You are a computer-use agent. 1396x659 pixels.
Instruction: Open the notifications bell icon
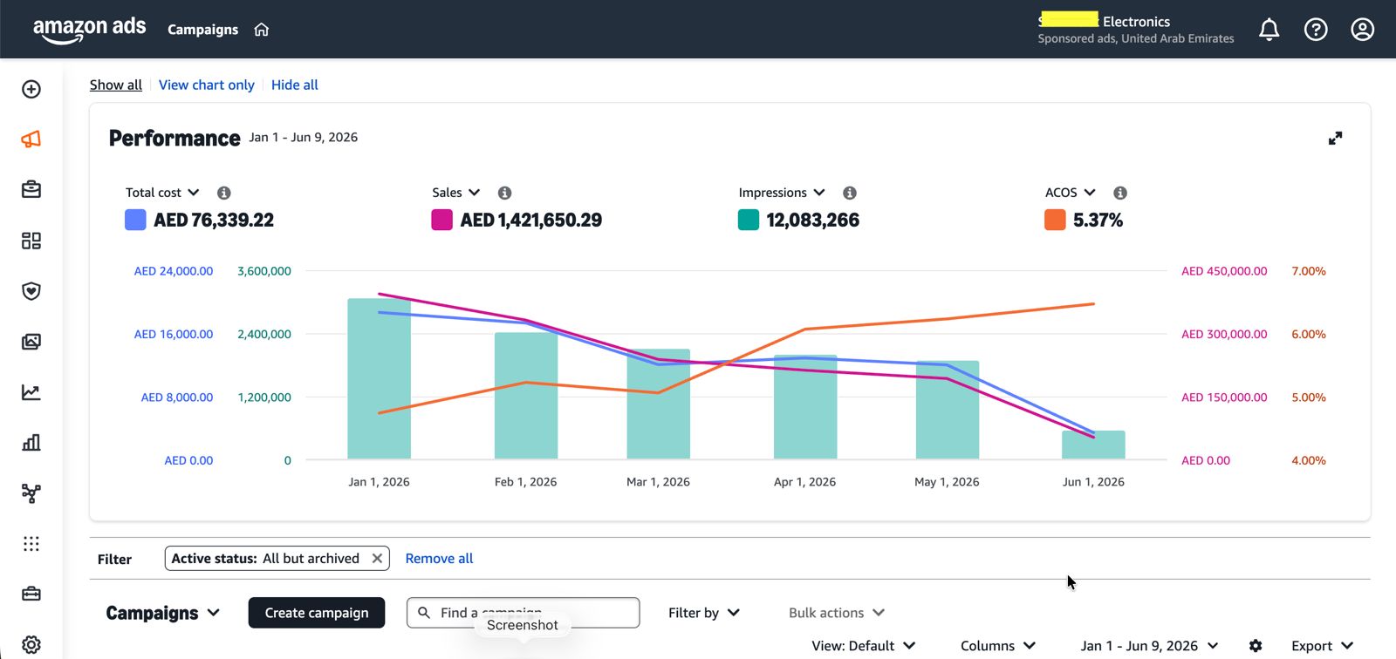(1269, 30)
